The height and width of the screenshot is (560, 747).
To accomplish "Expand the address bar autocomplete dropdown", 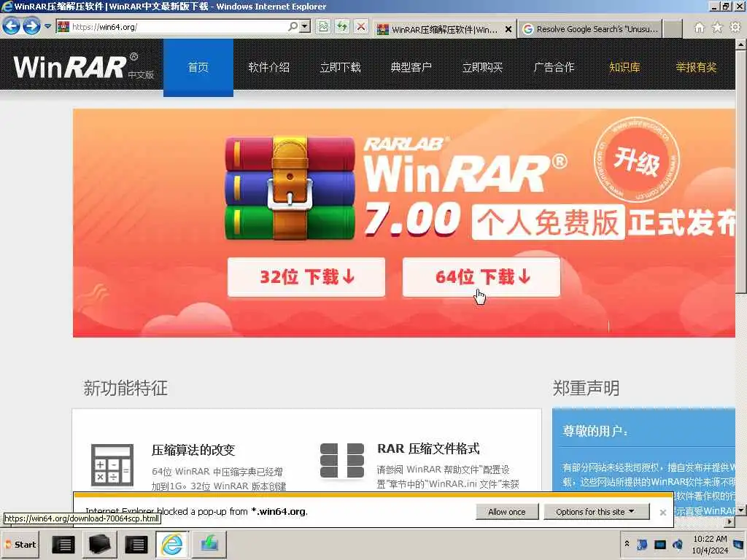I will point(305,27).
